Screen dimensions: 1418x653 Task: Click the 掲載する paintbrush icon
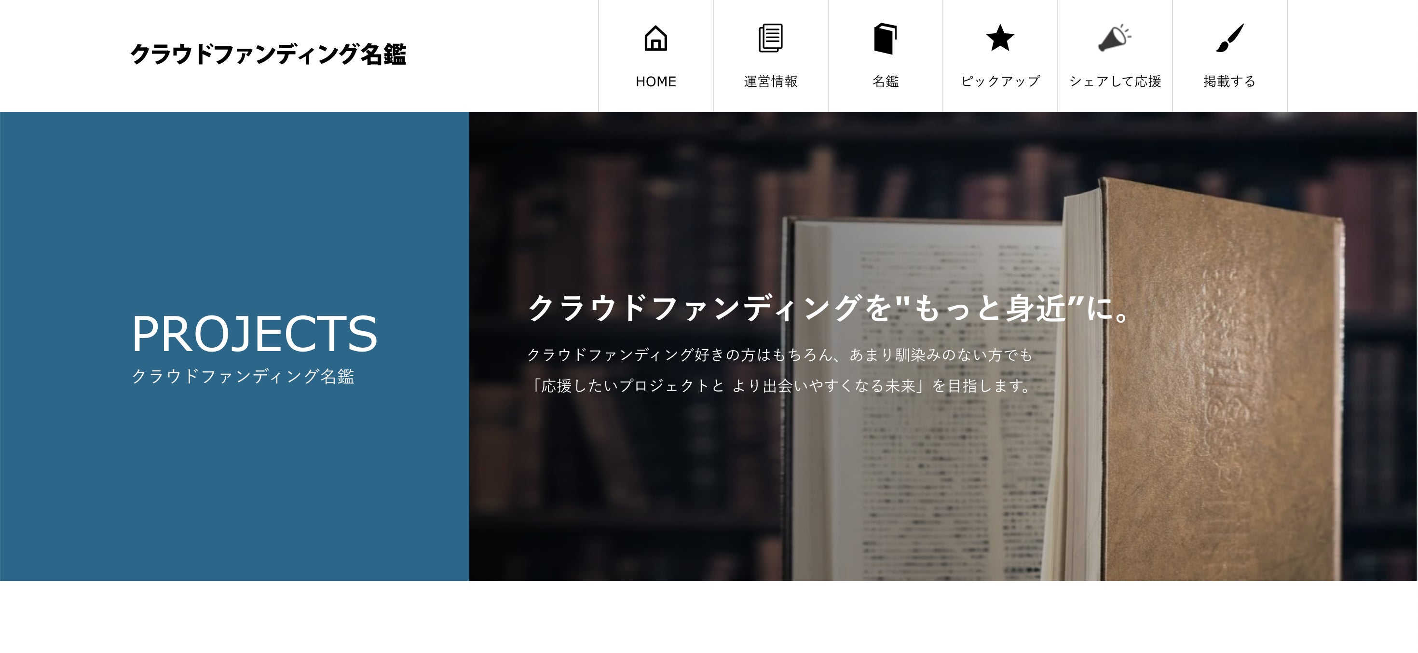click(x=1229, y=38)
